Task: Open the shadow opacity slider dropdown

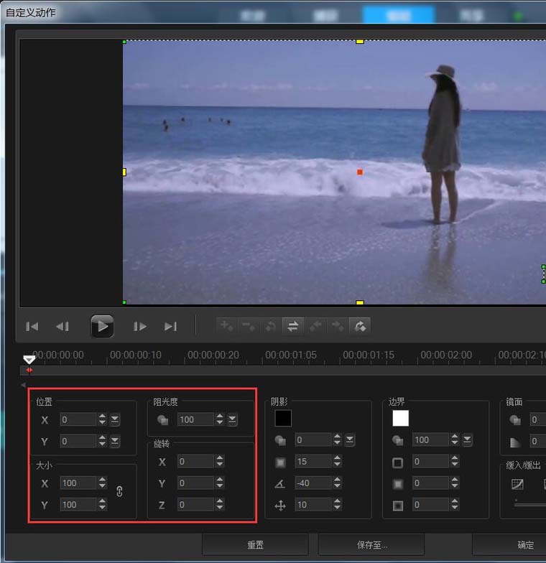Action: 350,439
